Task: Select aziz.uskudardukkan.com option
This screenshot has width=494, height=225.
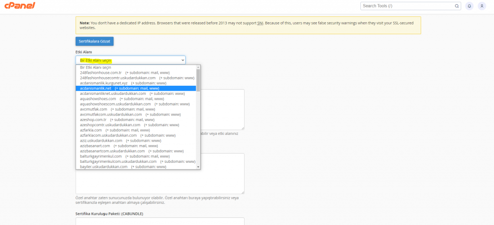Action: [136, 141]
